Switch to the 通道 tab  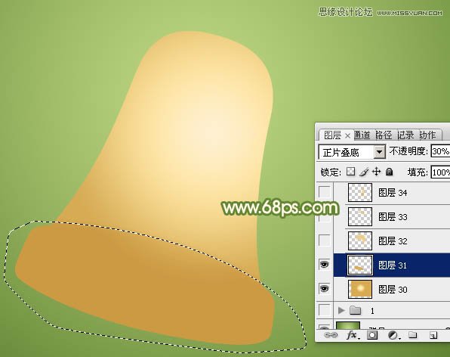(362, 135)
